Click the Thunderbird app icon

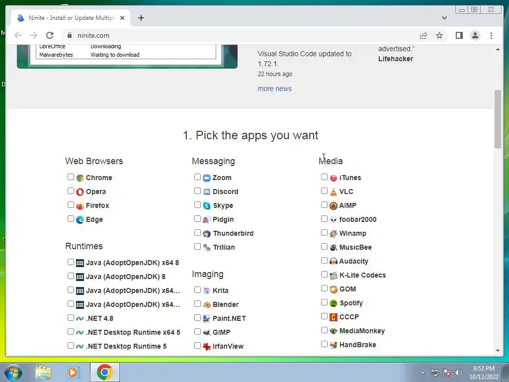pyautogui.click(x=207, y=234)
